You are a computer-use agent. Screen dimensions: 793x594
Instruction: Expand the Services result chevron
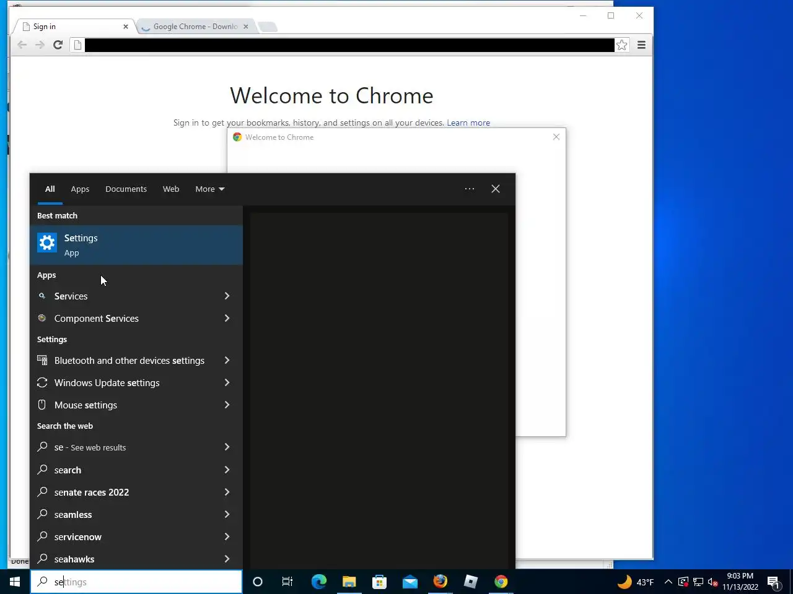pyautogui.click(x=227, y=296)
